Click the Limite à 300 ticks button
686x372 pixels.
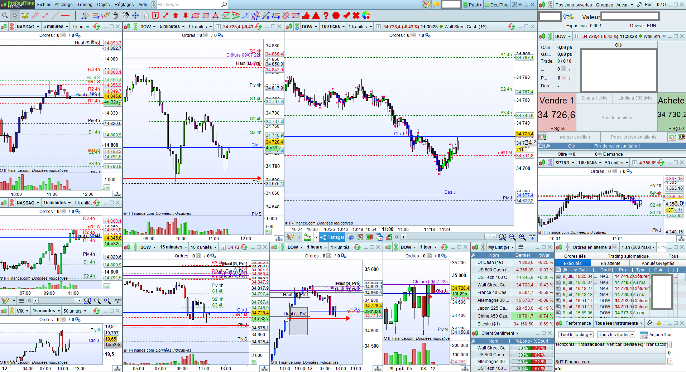[635, 98]
